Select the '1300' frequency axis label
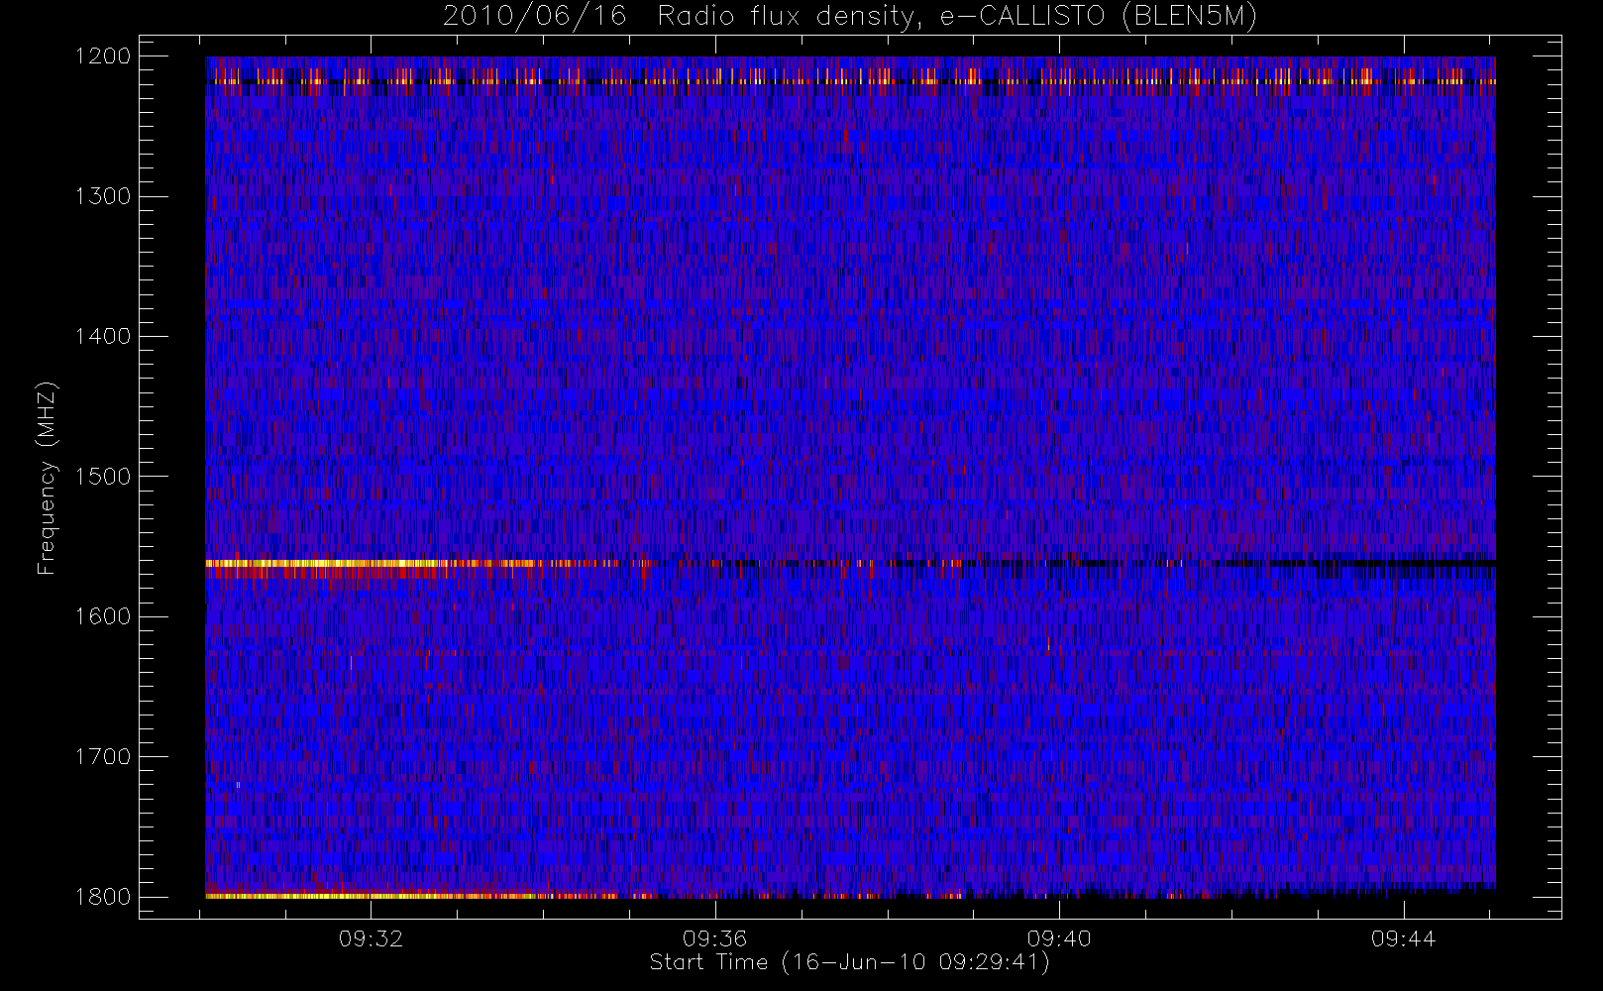The image size is (1603, 991). 103,196
